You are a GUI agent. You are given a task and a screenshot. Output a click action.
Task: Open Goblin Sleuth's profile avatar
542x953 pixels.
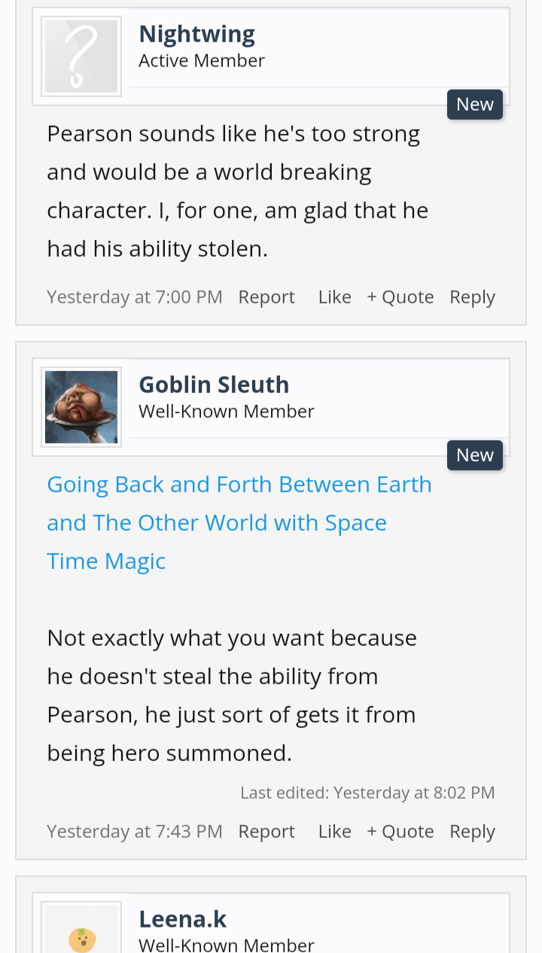point(81,407)
